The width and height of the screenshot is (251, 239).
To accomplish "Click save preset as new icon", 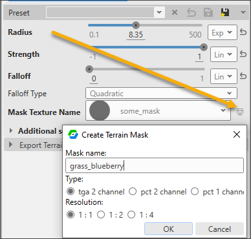I will click(x=225, y=12).
